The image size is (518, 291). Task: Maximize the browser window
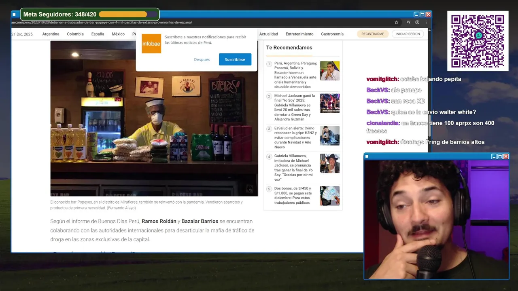422,14
